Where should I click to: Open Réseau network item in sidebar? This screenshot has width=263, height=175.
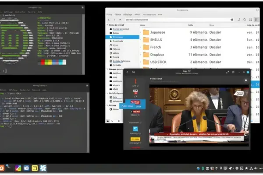tap(116, 109)
